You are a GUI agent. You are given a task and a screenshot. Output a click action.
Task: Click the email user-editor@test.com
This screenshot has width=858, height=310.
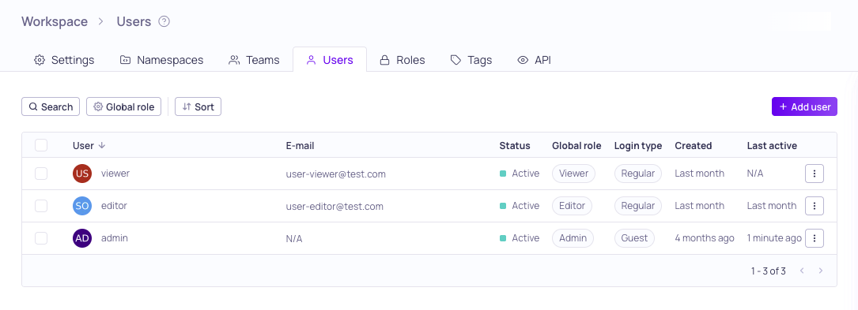335,207
